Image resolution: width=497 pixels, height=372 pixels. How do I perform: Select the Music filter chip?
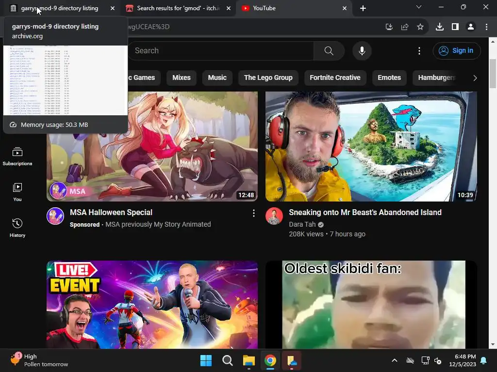[x=217, y=78]
